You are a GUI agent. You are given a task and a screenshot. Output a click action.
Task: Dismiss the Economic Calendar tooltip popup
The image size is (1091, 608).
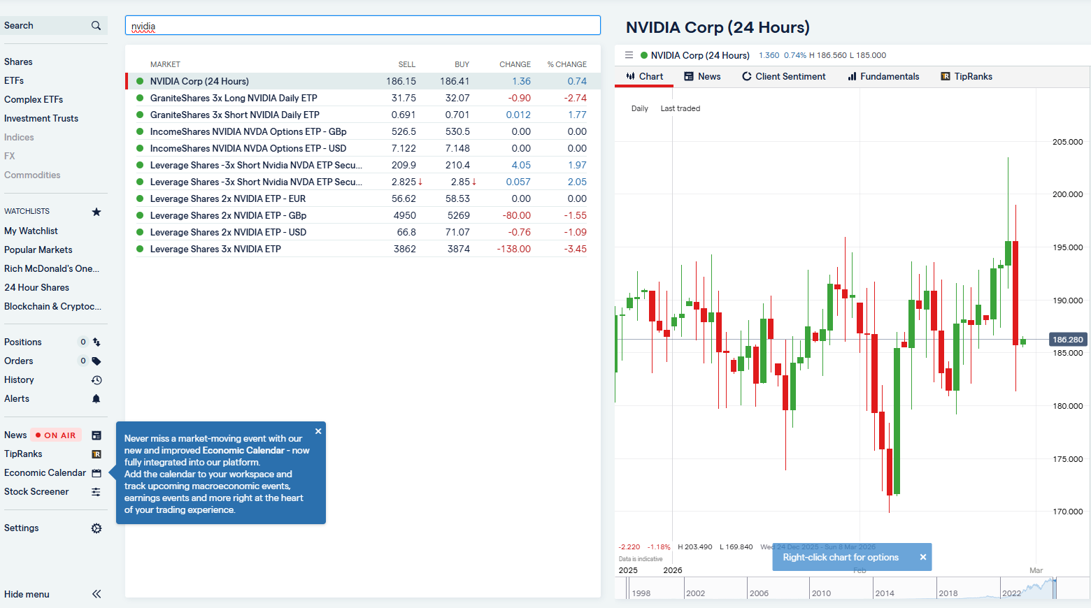coord(318,431)
